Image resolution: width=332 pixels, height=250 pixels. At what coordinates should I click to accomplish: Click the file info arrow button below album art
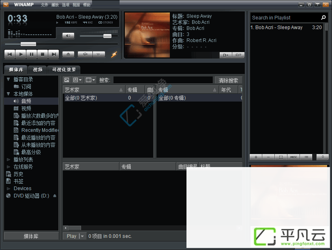pos(226,55)
